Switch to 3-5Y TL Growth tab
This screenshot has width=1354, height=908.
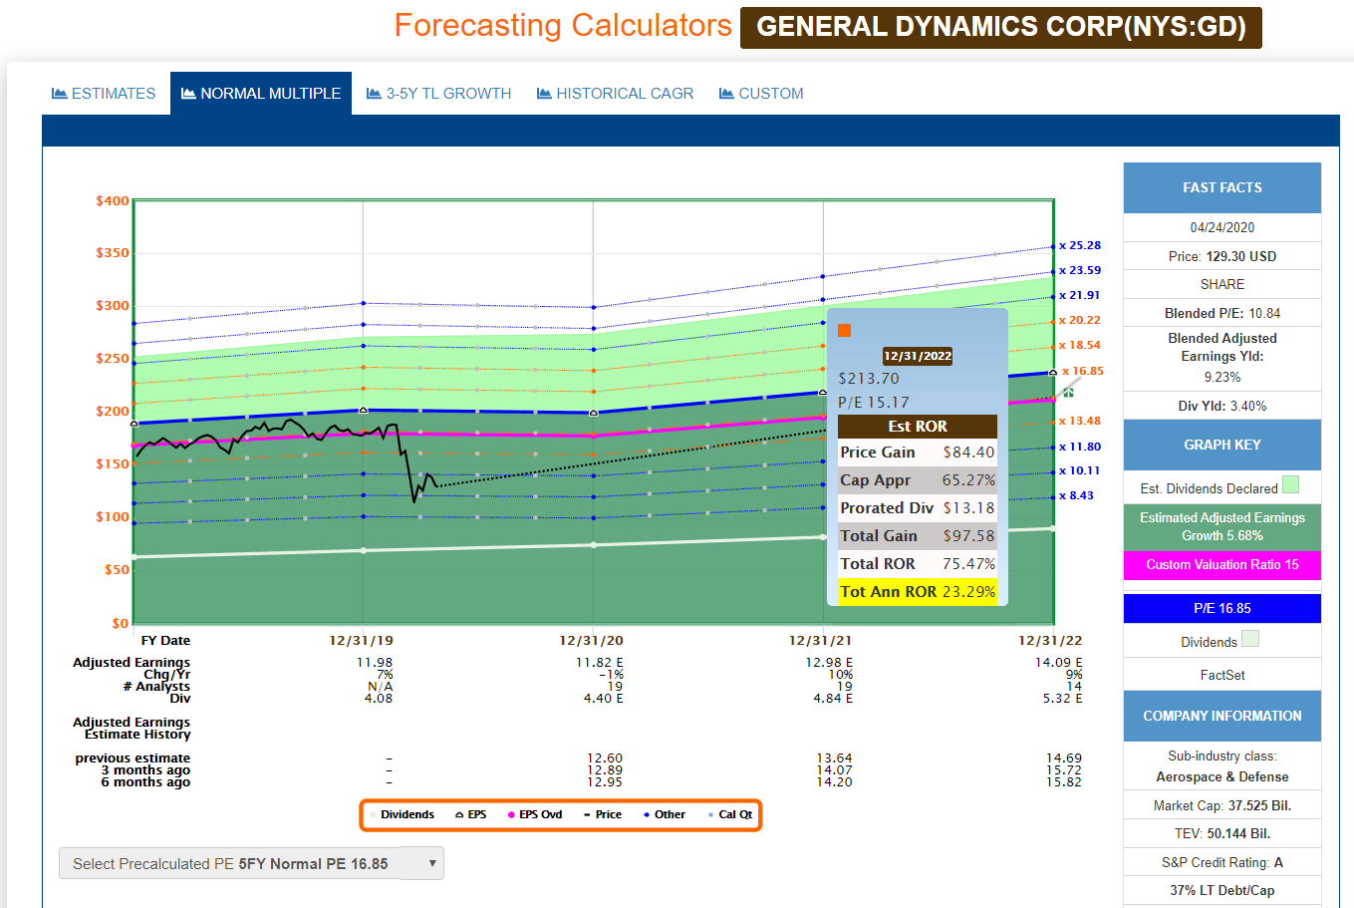[438, 94]
